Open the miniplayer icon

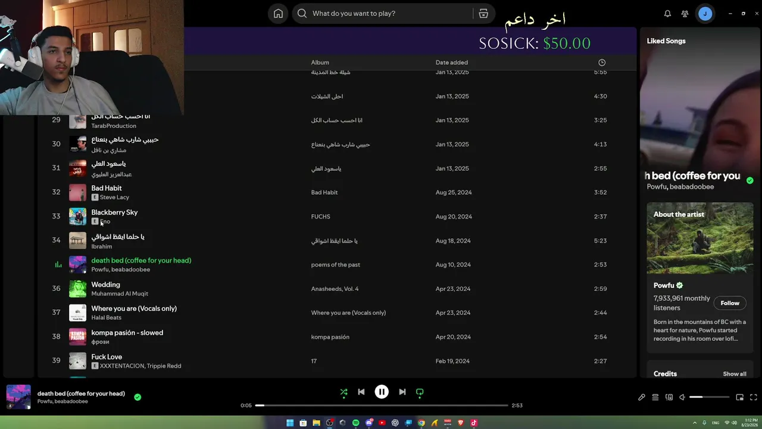click(740, 397)
